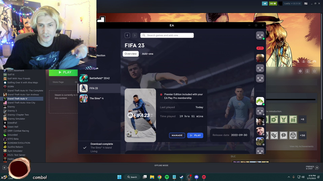Image resolution: width=323 pixels, height=181 pixels.
Task: Click the achievement progress bar in Steam
Action: pyautogui.click(x=291, y=100)
